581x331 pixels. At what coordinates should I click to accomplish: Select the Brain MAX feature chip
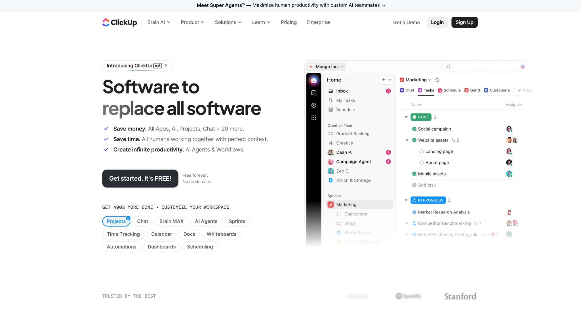[171, 221]
